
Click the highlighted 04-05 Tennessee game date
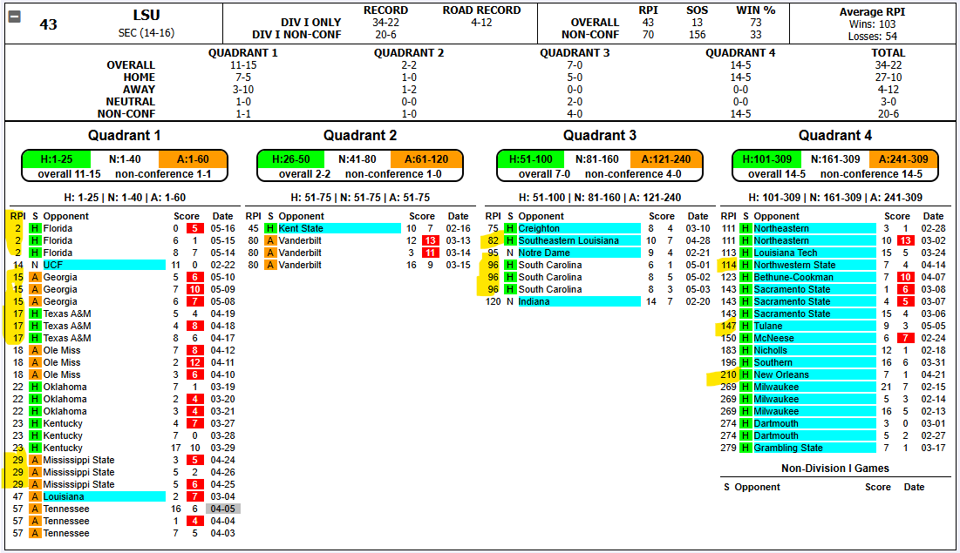pos(223,509)
